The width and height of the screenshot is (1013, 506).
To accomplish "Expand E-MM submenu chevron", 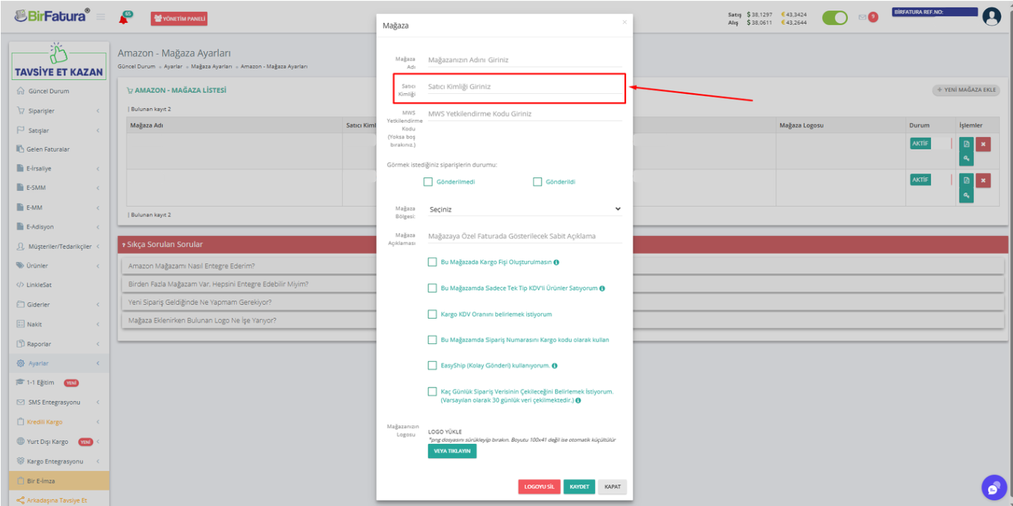I will (x=98, y=208).
